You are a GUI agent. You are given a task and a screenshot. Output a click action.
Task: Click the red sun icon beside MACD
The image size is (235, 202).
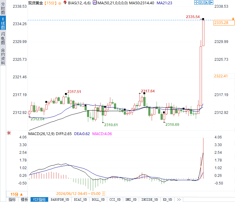9,133
